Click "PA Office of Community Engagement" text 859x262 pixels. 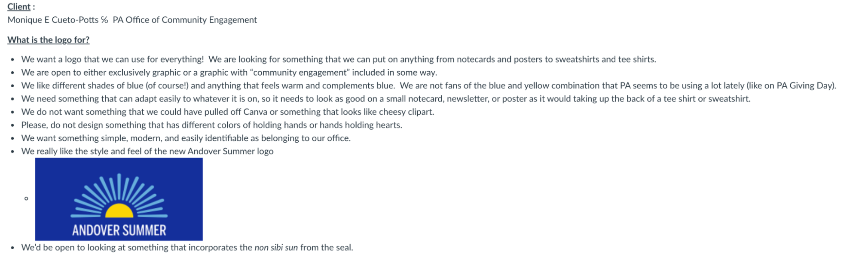(185, 20)
